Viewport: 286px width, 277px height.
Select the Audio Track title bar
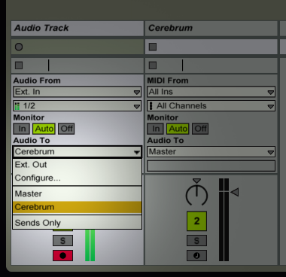click(x=78, y=28)
